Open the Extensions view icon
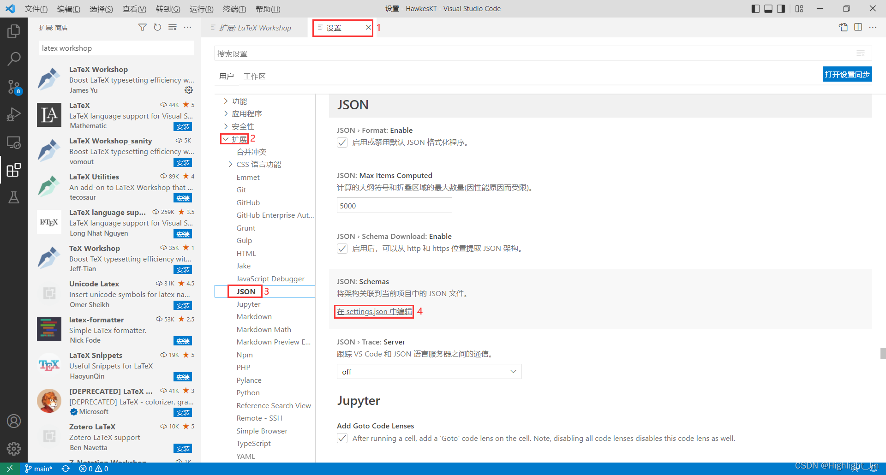886x475 pixels. [x=14, y=170]
